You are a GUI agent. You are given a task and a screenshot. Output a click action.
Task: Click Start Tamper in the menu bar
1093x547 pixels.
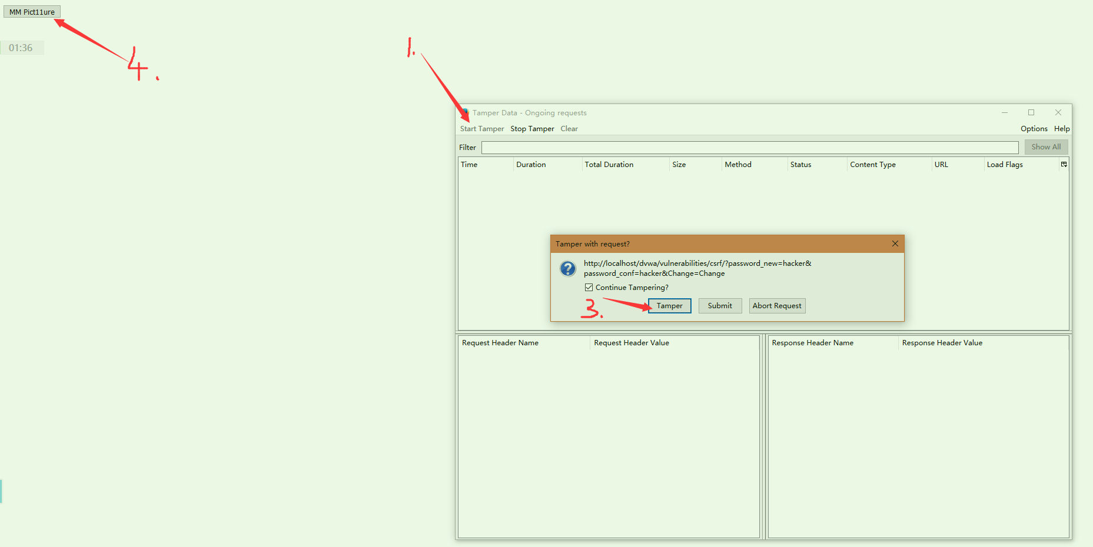(x=481, y=129)
